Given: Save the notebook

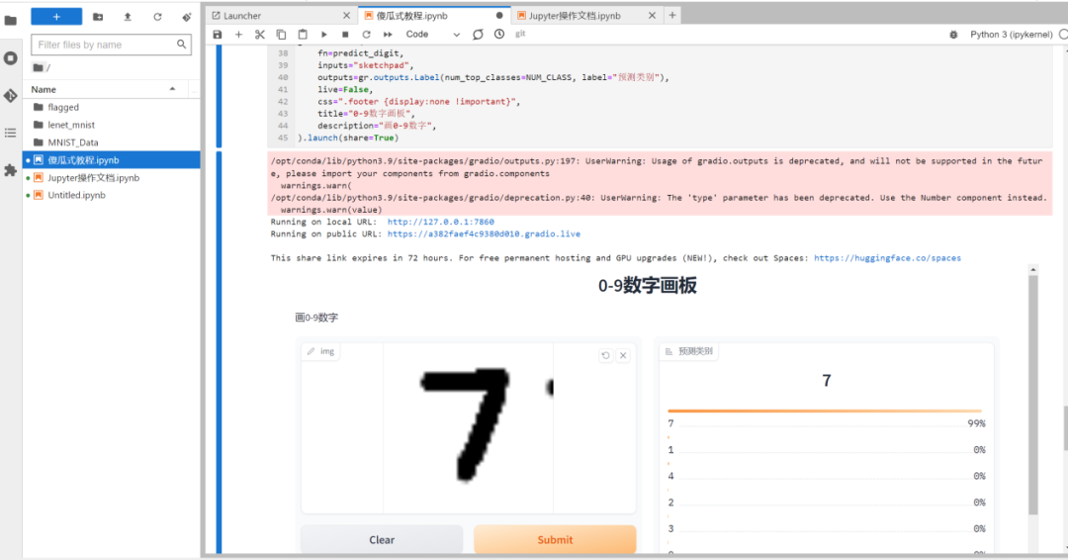Looking at the screenshot, I should [x=218, y=34].
